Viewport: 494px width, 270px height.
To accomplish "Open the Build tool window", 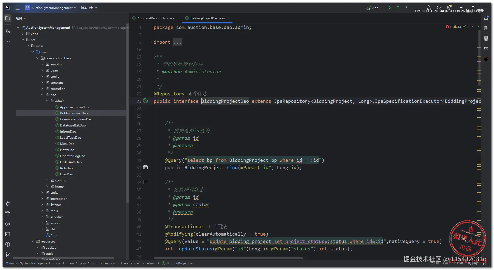I will click(x=8, y=214).
